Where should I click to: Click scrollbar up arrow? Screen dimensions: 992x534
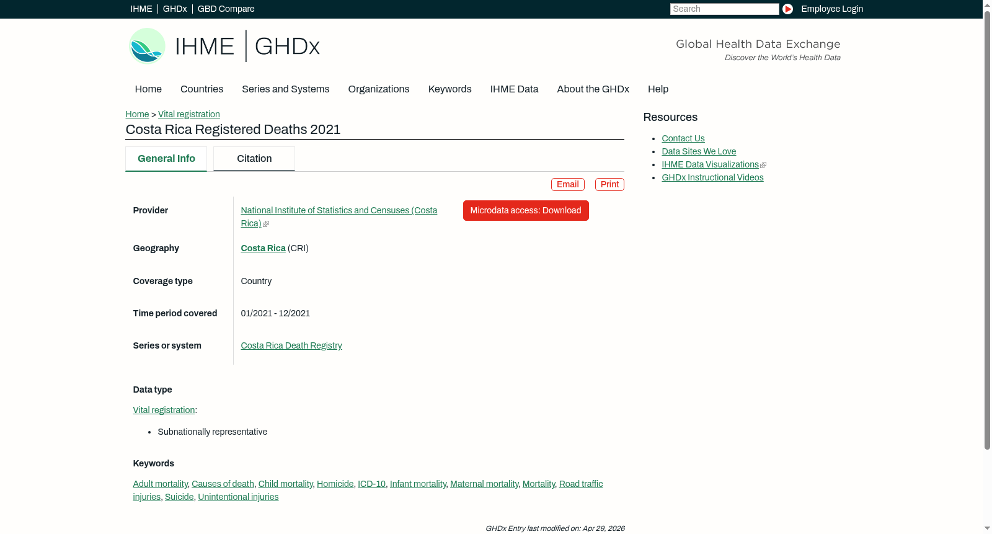pyautogui.click(x=987, y=4)
